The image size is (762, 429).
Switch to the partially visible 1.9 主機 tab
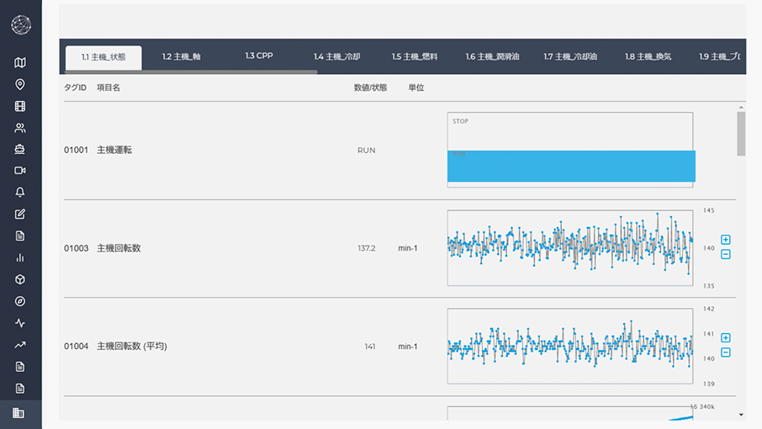(x=719, y=57)
